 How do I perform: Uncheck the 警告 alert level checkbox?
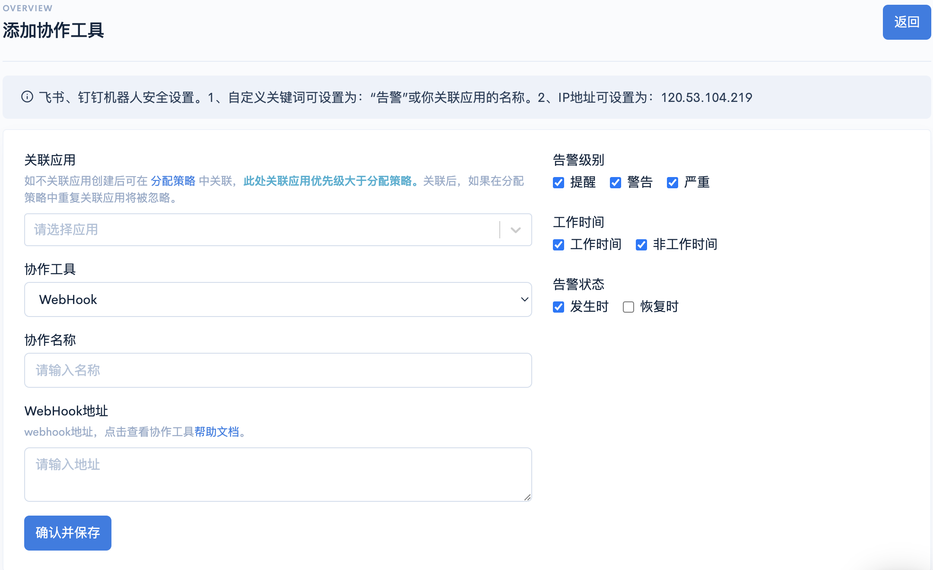[615, 183]
